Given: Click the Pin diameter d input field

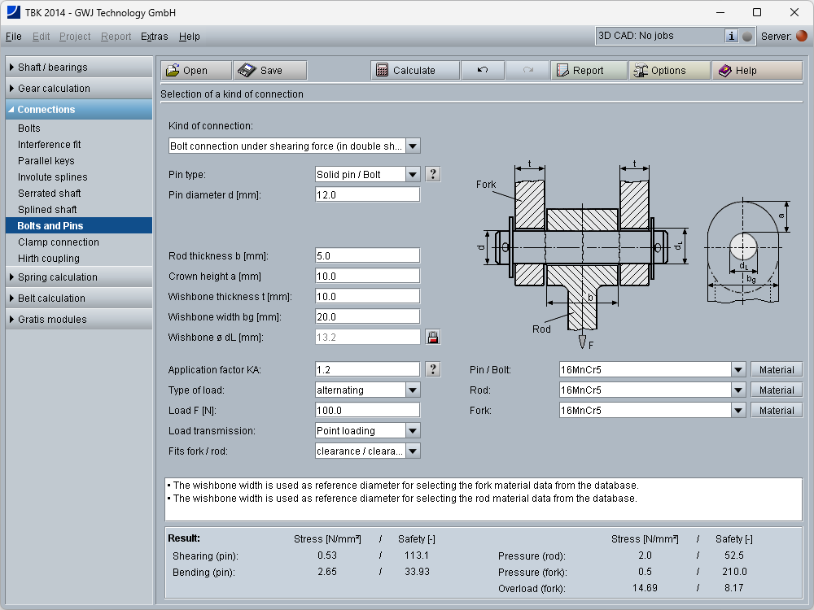Looking at the screenshot, I should click(x=367, y=195).
